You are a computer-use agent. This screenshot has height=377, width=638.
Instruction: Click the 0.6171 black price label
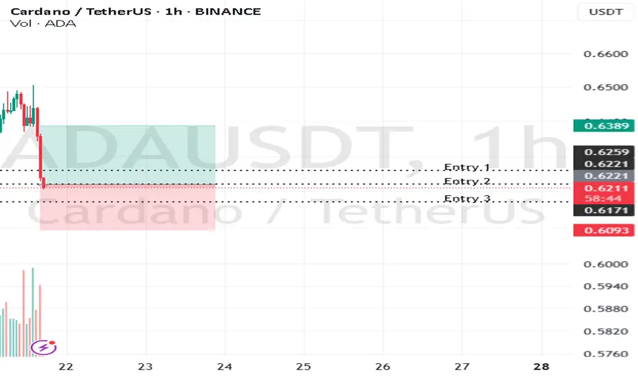[x=604, y=210]
